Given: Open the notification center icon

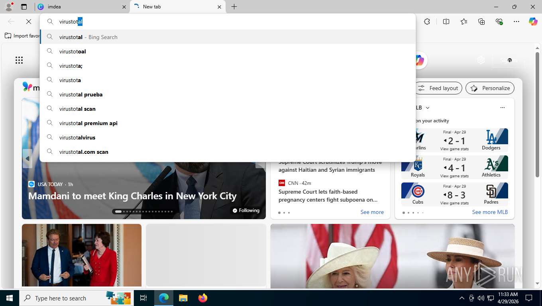Looking at the screenshot, I should [529, 298].
